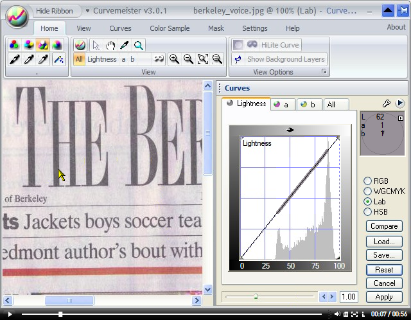Select the highlighted Lab color mode icon
Viewport: 411px width, 320px height.
tap(42, 45)
